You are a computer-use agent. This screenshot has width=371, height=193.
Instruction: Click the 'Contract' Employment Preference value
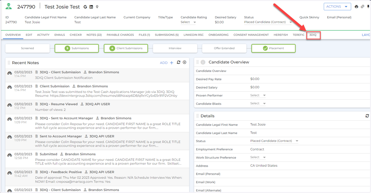coord(257,149)
